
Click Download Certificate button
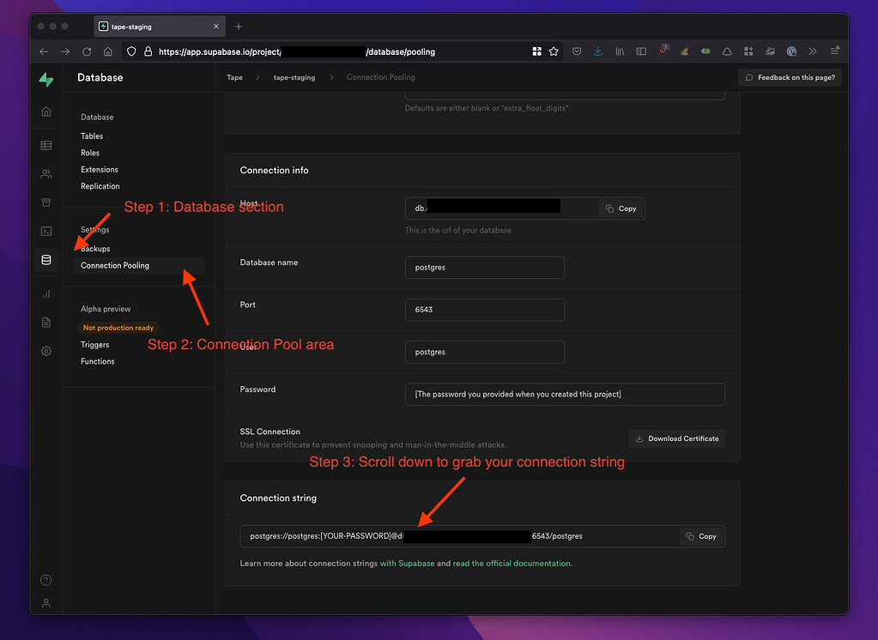click(677, 438)
